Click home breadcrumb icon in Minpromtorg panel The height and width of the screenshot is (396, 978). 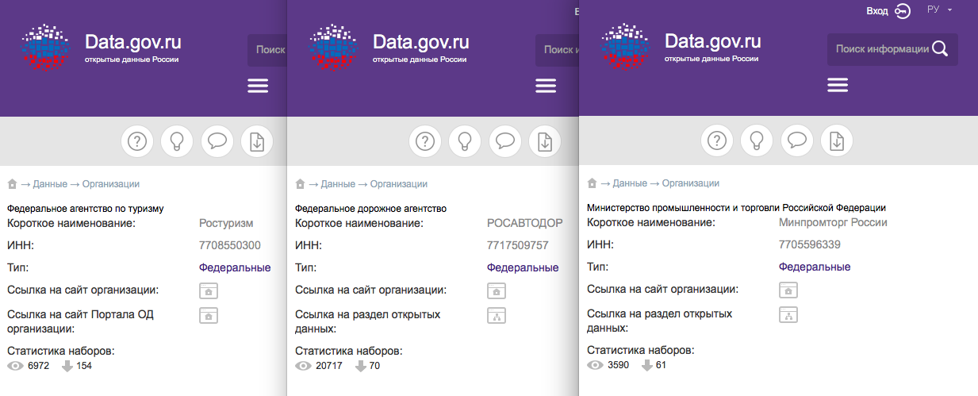tap(592, 183)
